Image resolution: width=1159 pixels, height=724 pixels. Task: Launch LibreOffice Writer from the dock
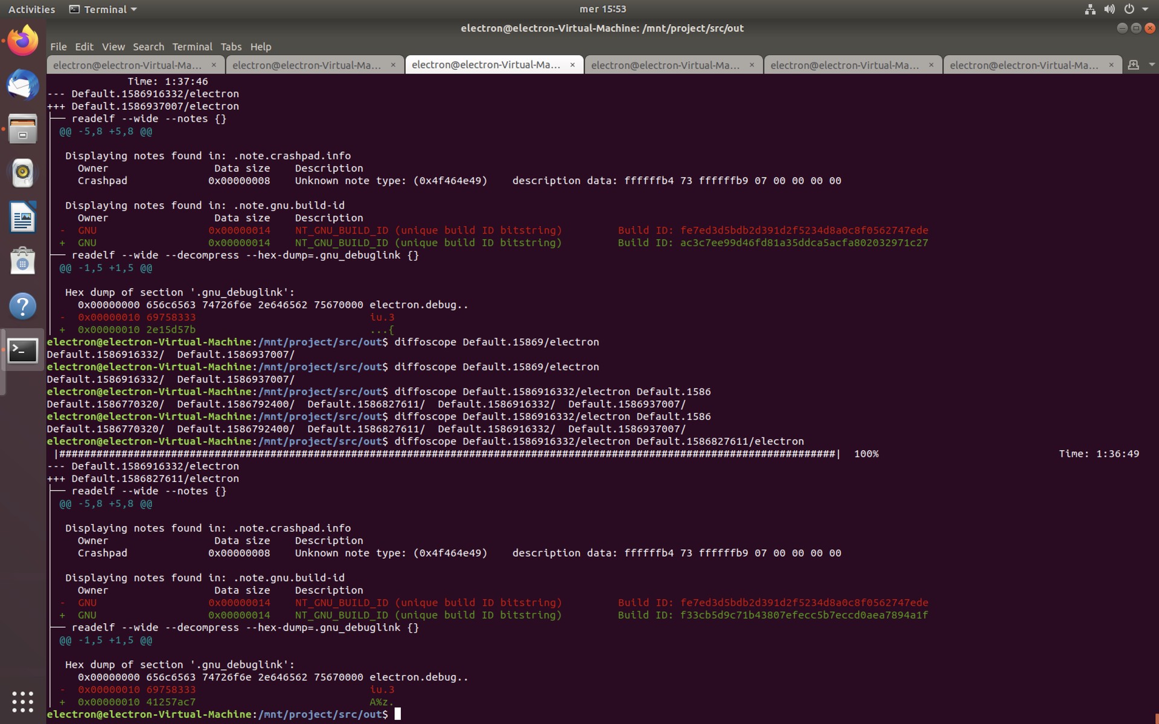pyautogui.click(x=23, y=217)
